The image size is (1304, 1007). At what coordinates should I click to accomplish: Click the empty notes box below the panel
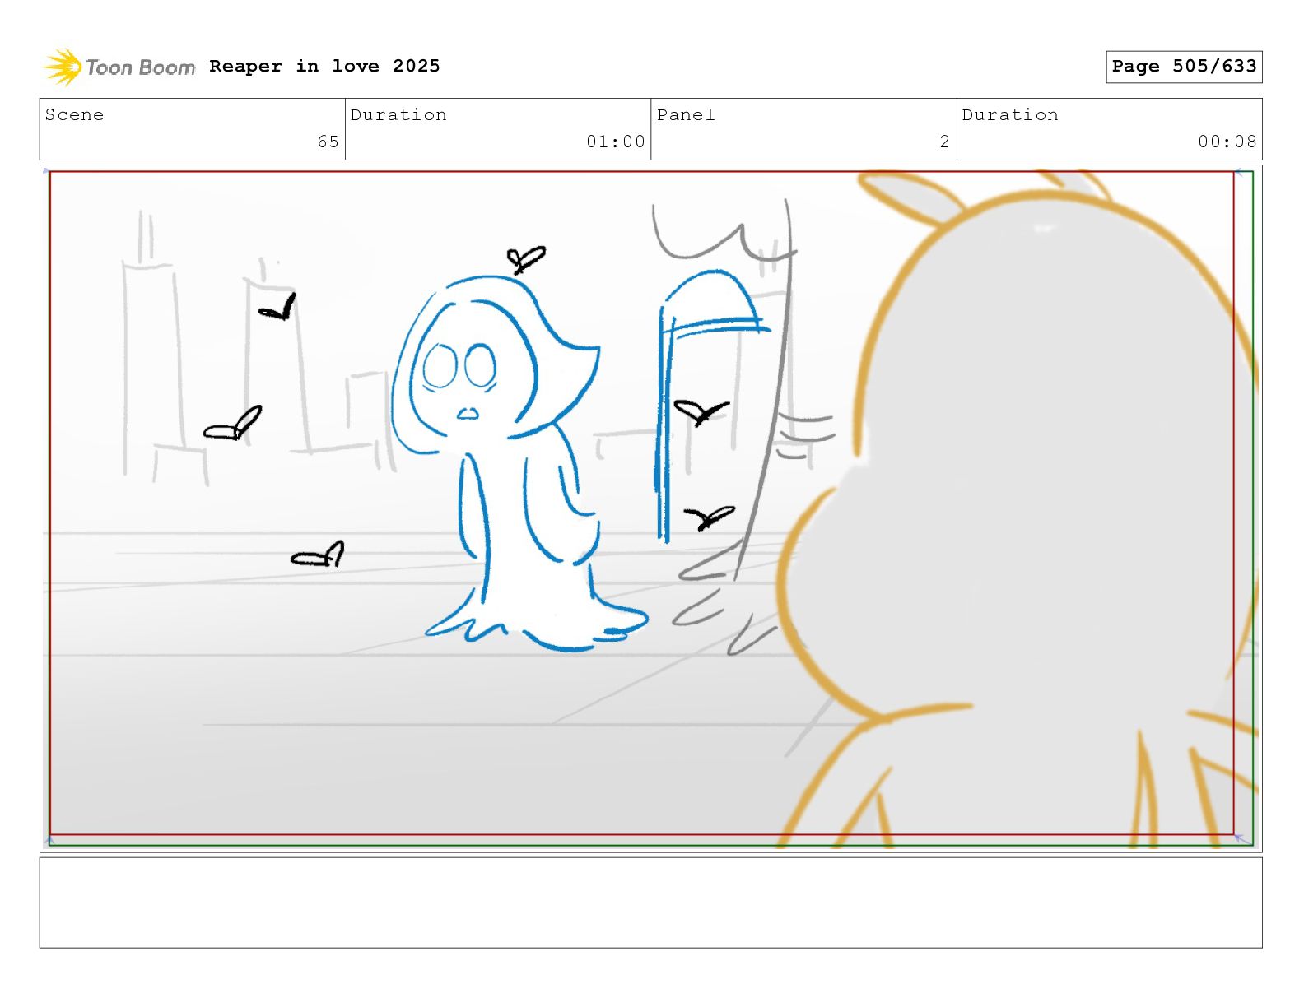point(650,903)
